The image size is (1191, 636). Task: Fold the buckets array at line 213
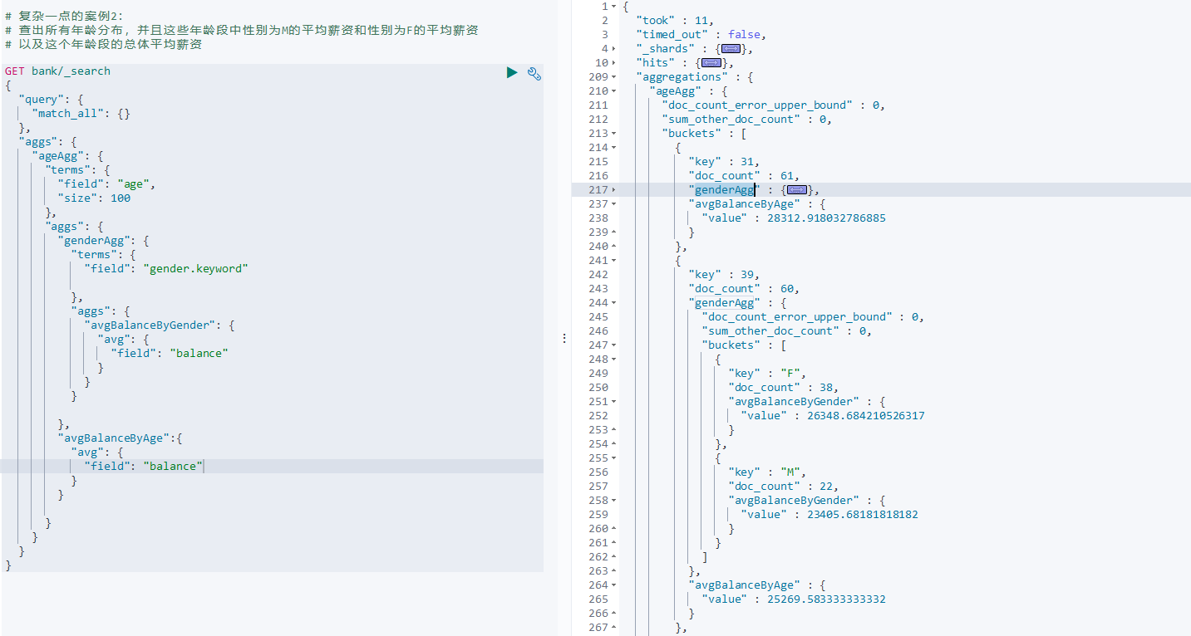coord(614,134)
